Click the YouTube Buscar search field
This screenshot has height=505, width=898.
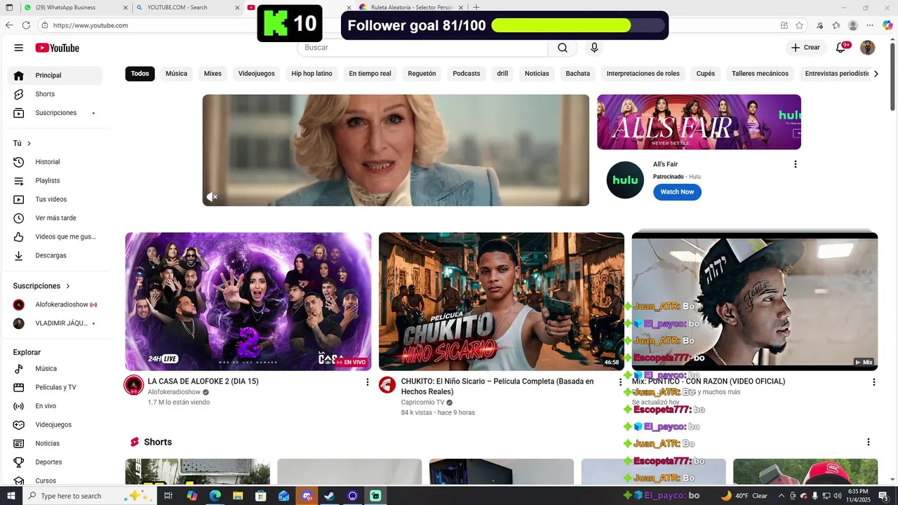424,48
